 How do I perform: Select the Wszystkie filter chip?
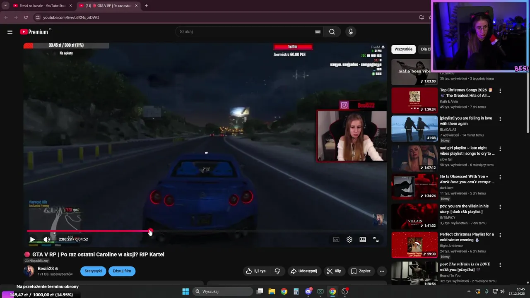pos(403,49)
